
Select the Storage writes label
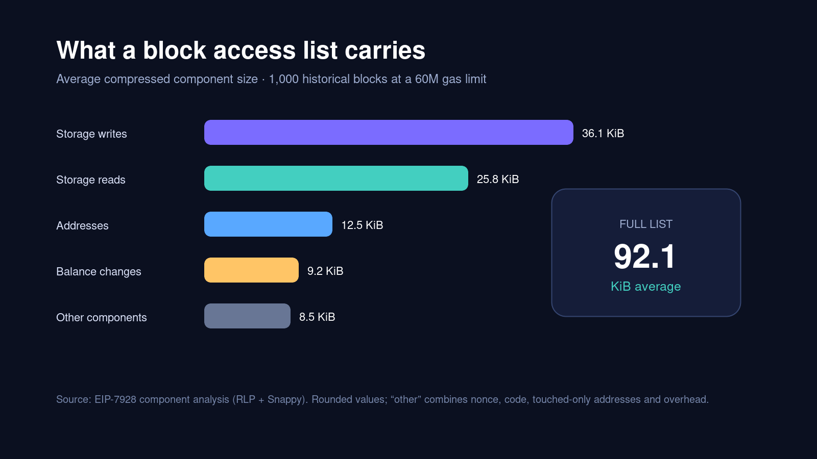tap(91, 134)
